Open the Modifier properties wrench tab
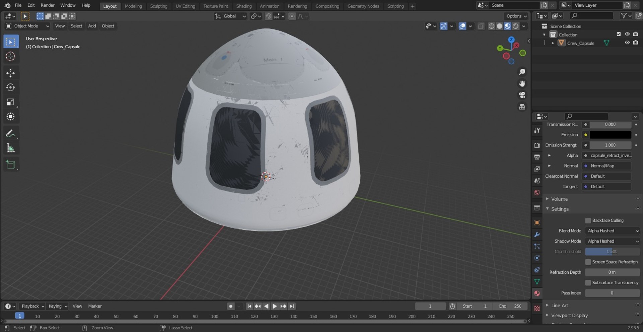643x332 pixels. [537, 235]
